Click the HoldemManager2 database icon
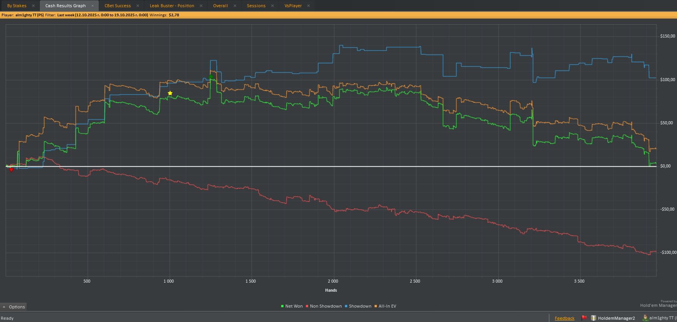The image size is (677, 322). [594, 318]
